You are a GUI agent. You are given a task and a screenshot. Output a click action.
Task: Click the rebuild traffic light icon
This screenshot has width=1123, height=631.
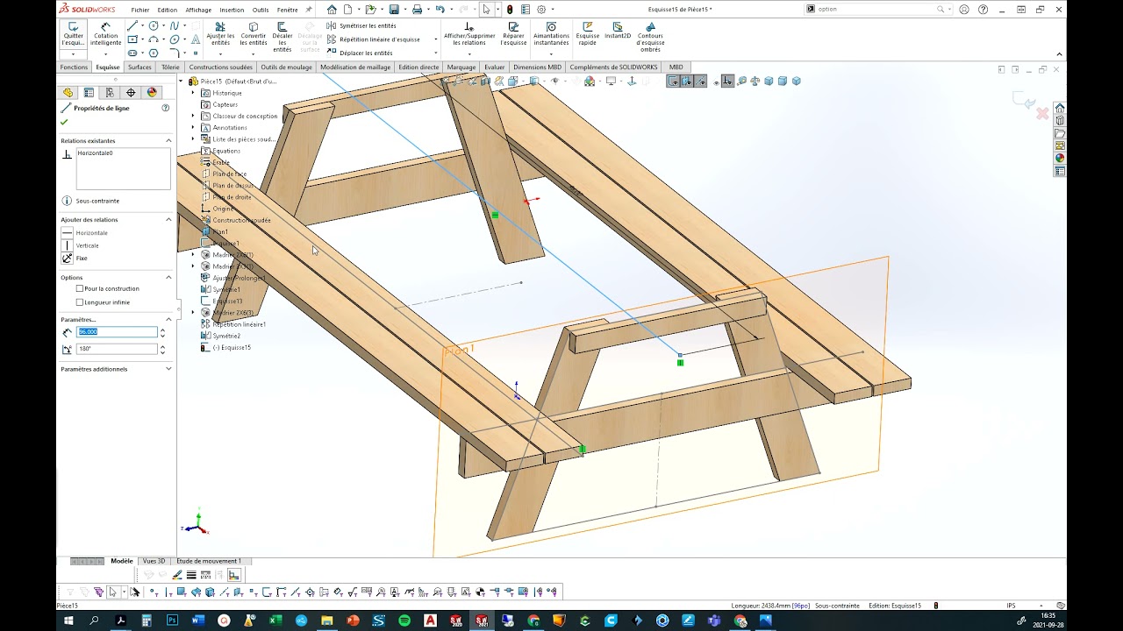[x=510, y=10]
